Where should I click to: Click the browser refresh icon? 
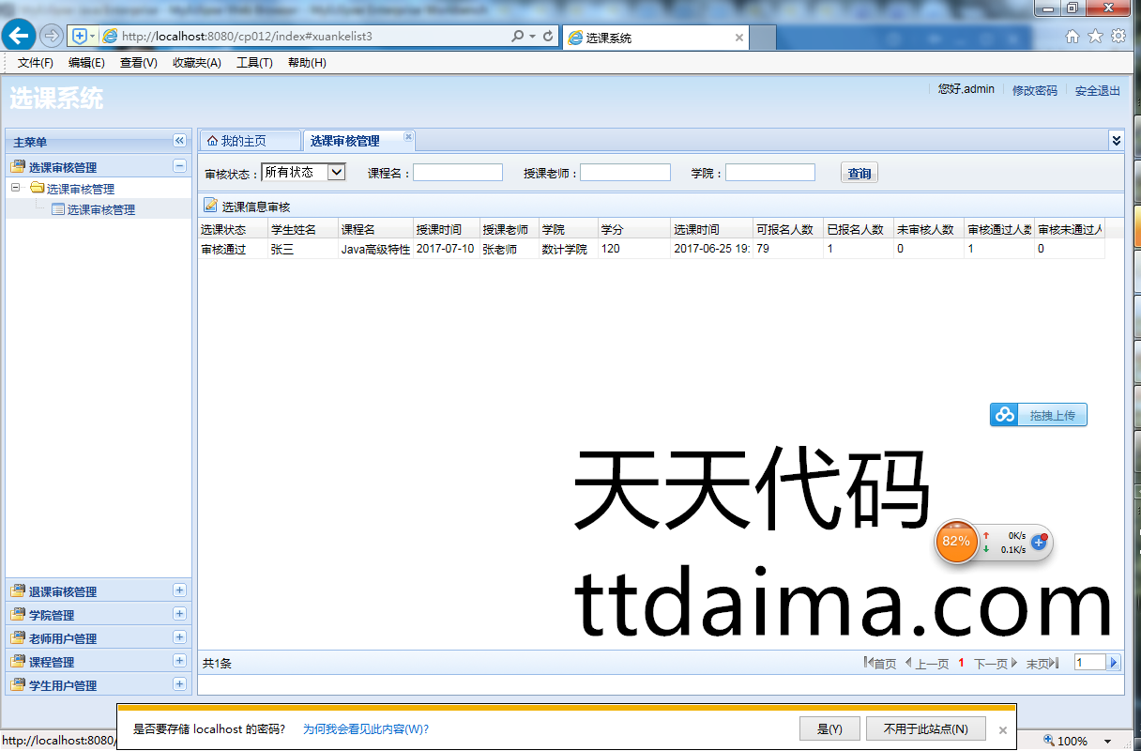549,37
